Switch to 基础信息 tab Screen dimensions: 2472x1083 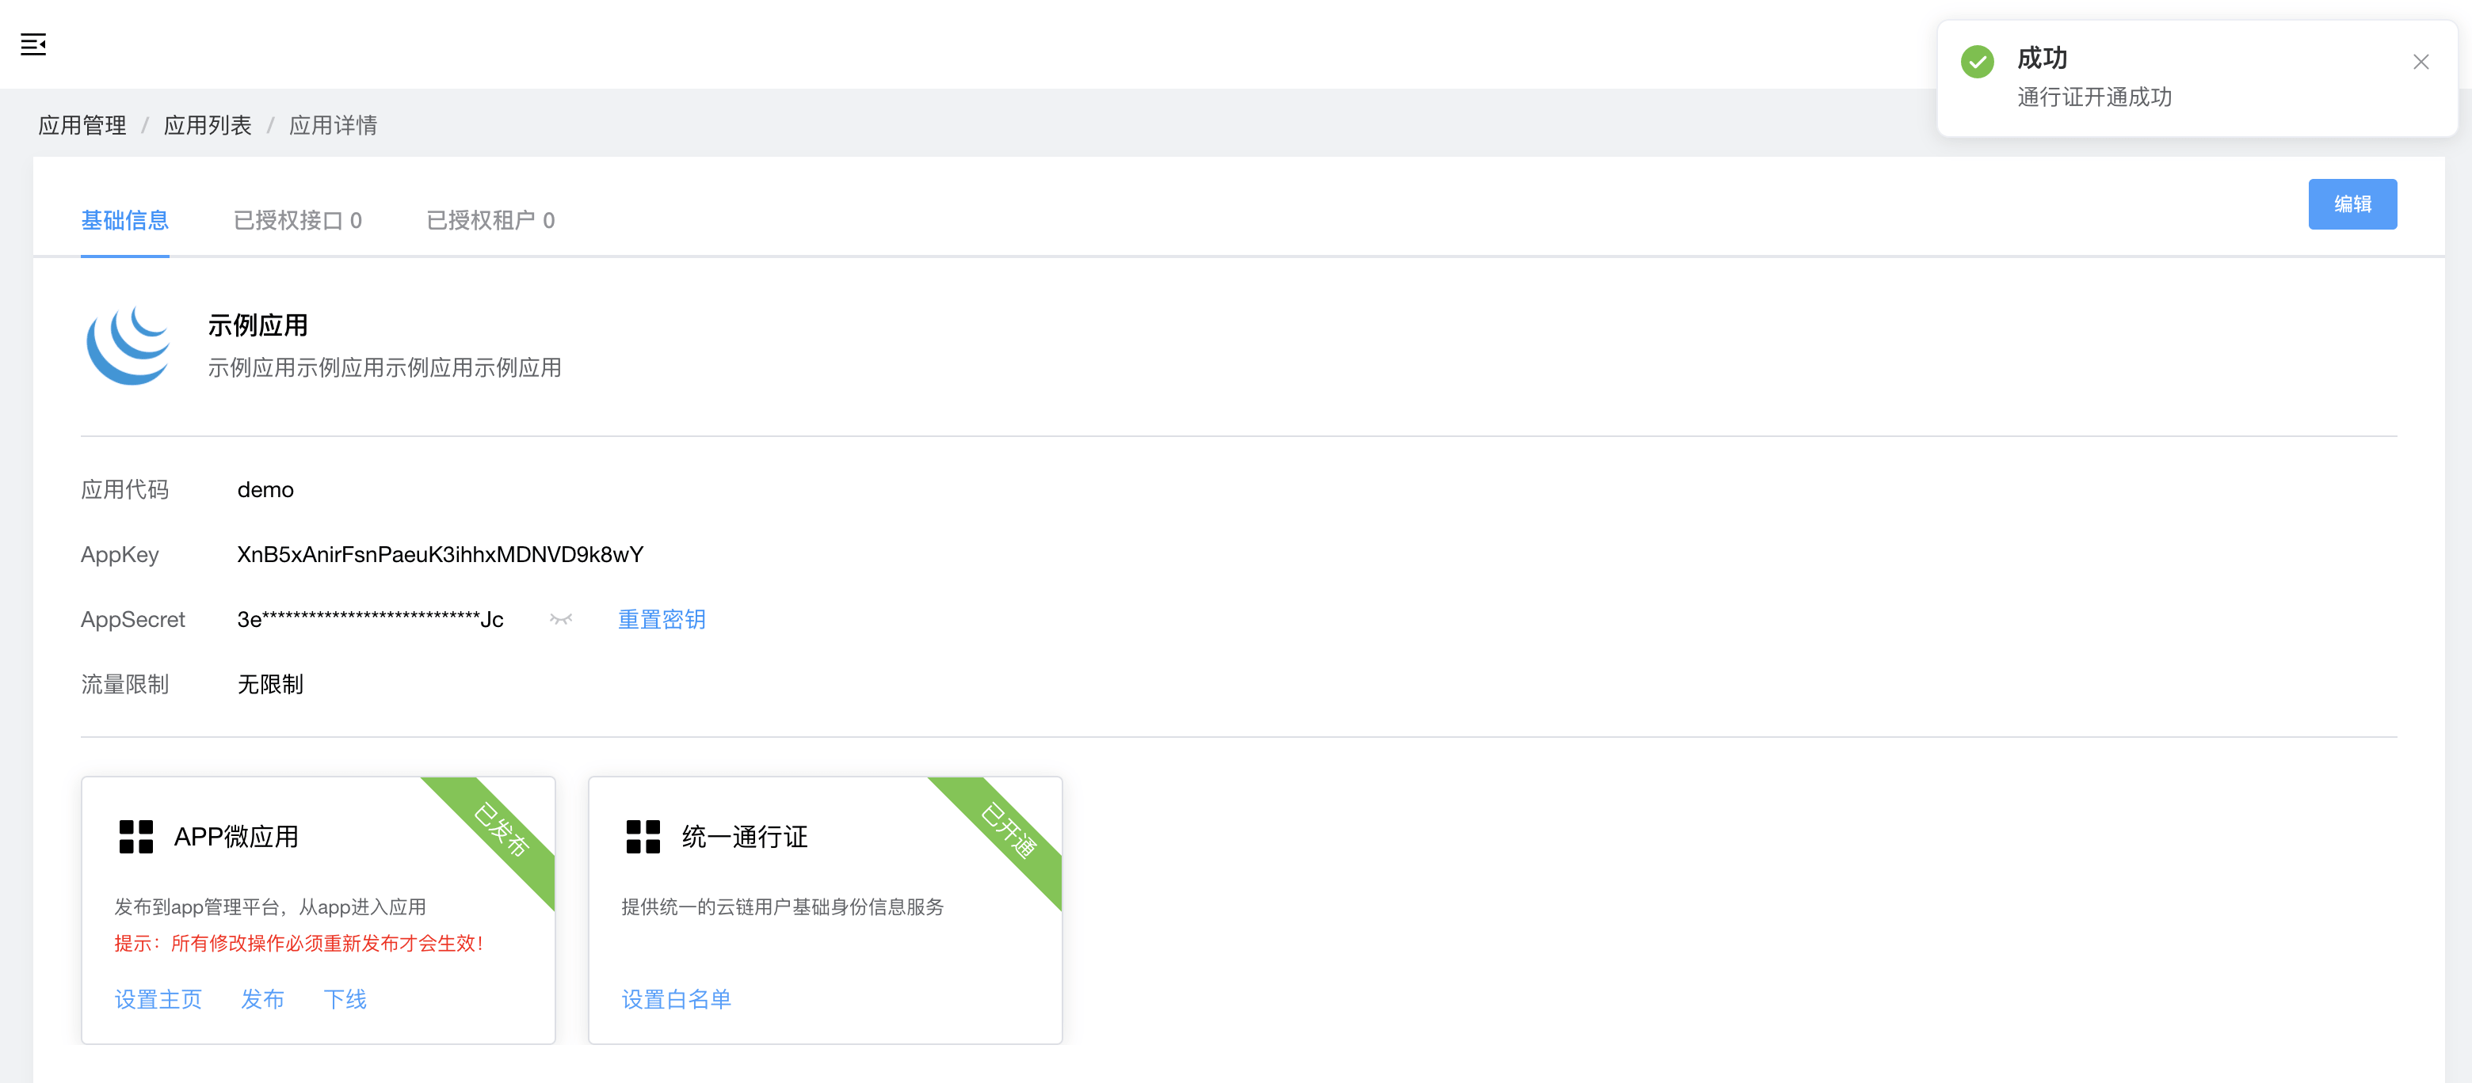(124, 221)
